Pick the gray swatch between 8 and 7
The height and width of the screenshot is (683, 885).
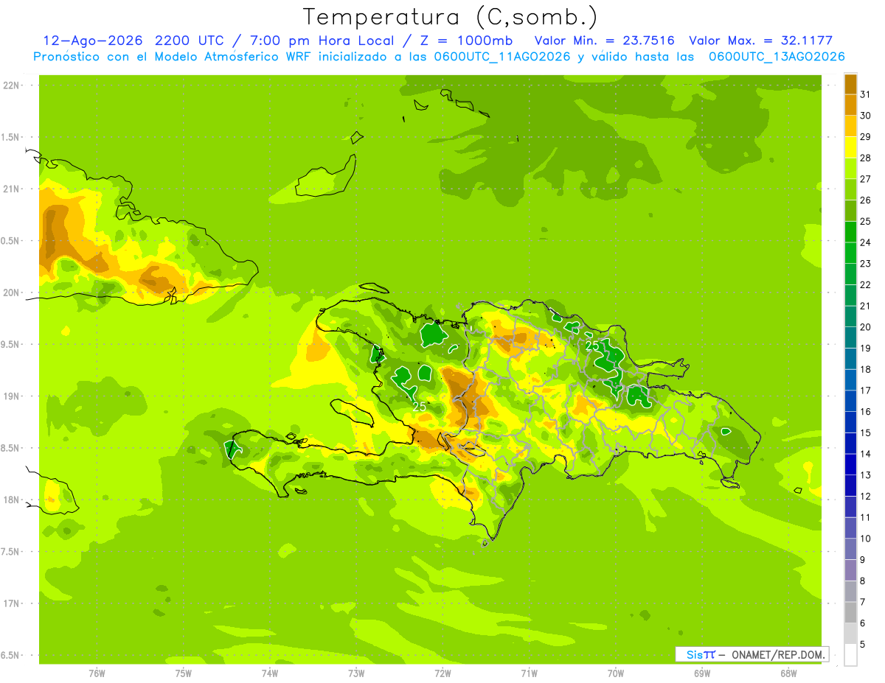click(850, 591)
